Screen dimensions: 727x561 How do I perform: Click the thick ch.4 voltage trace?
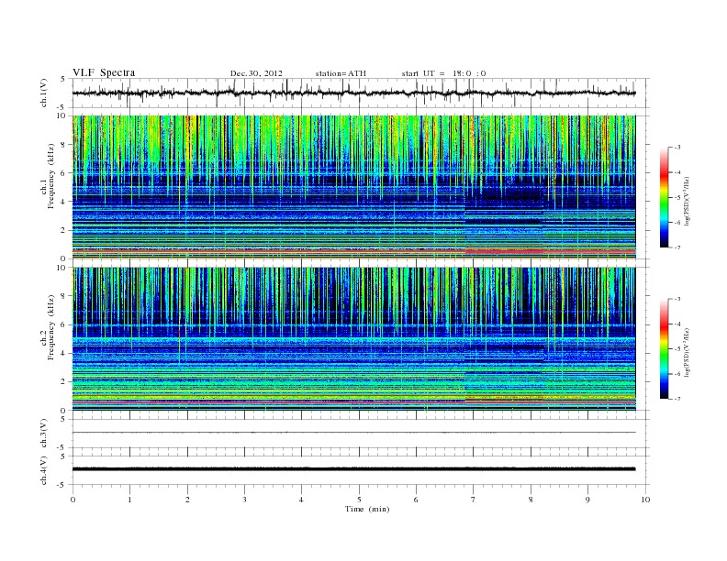(x=353, y=469)
